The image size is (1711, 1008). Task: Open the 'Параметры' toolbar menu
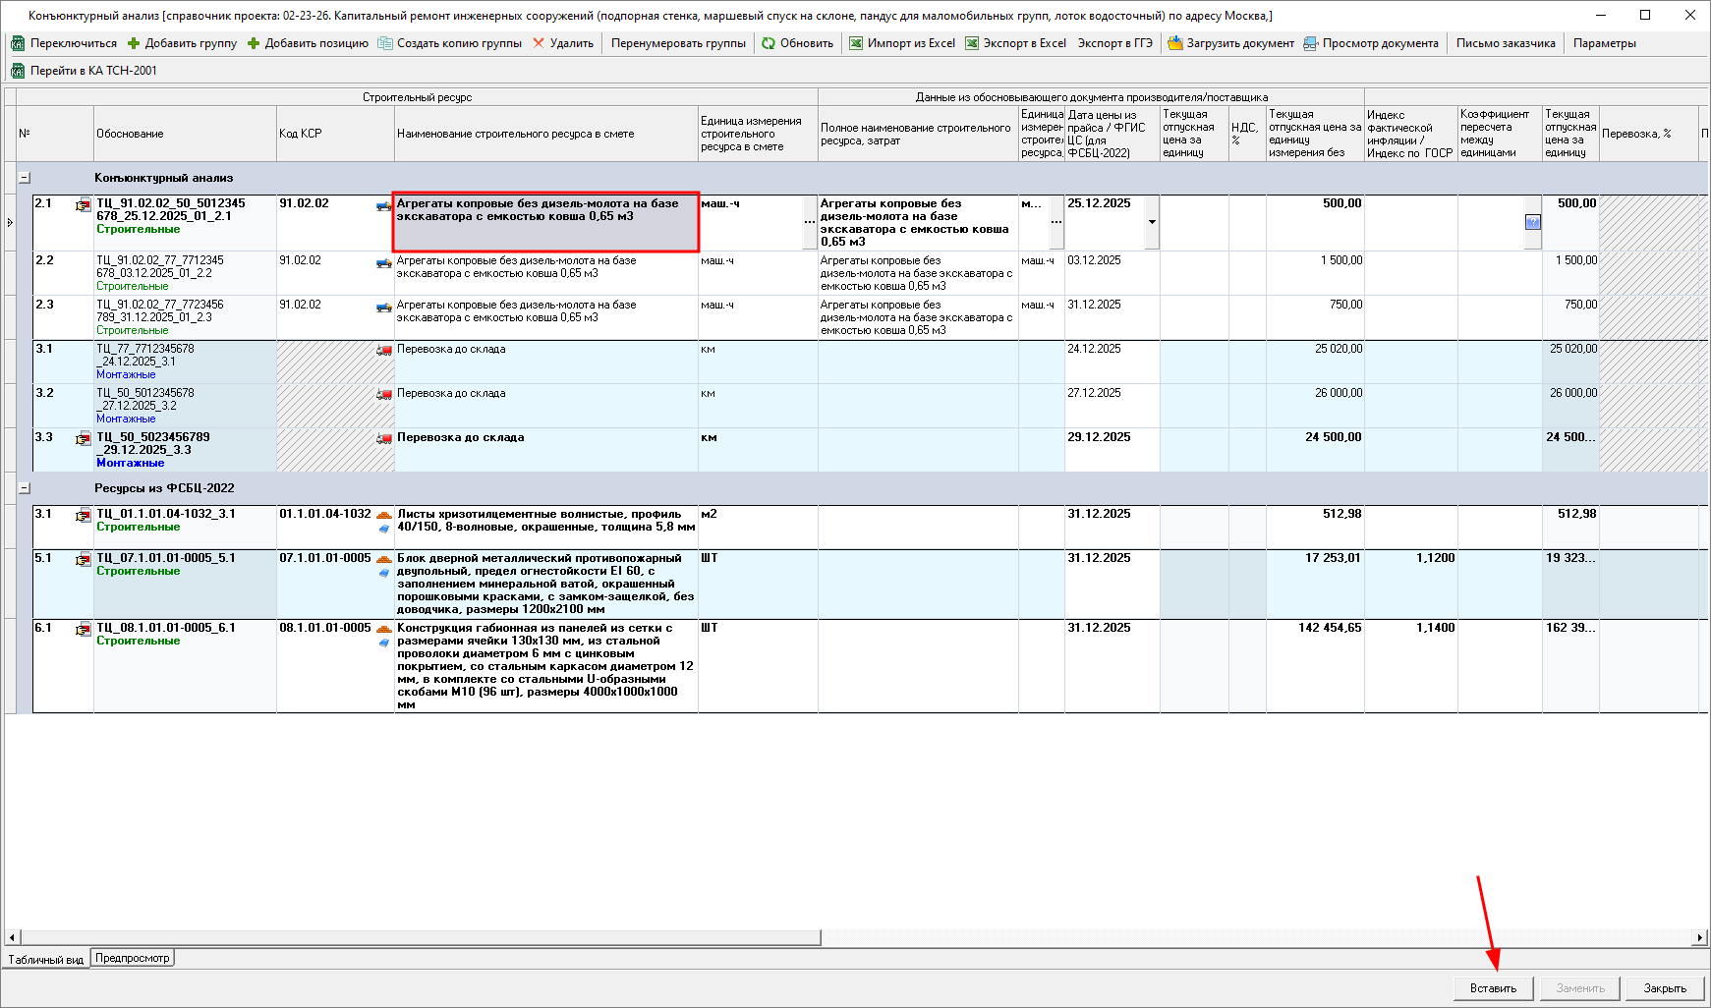pos(1604,43)
